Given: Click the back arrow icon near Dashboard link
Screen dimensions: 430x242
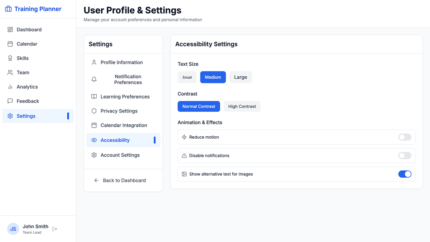Looking at the screenshot, I should click(96, 180).
